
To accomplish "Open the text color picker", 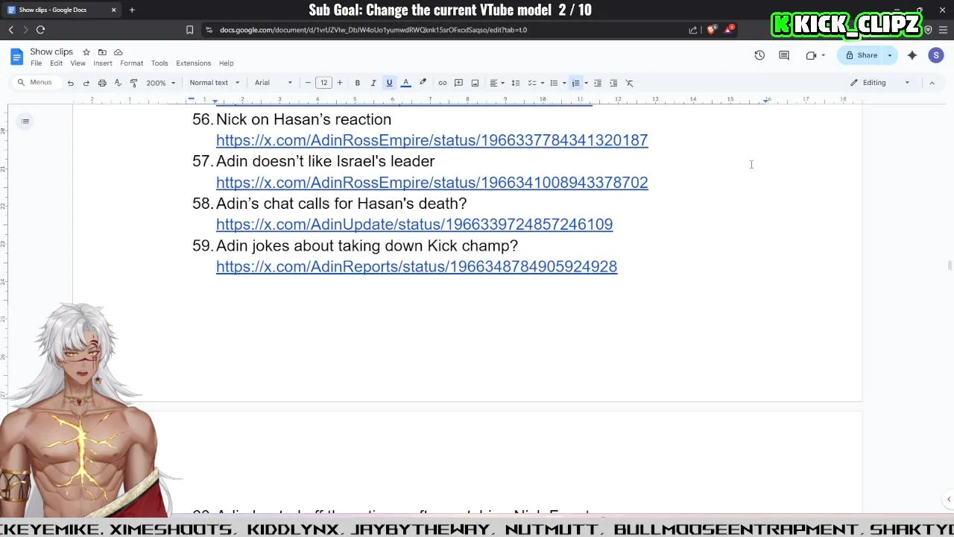I will point(406,83).
